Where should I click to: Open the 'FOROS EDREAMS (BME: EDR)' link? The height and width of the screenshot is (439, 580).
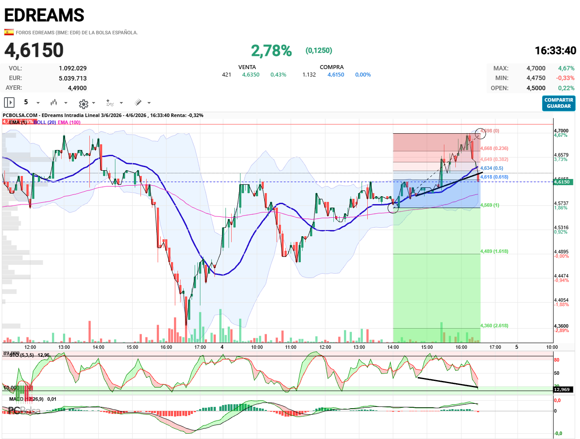77,33
